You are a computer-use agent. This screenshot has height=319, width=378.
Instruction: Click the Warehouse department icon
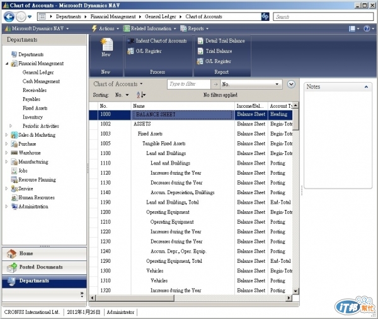14,153
